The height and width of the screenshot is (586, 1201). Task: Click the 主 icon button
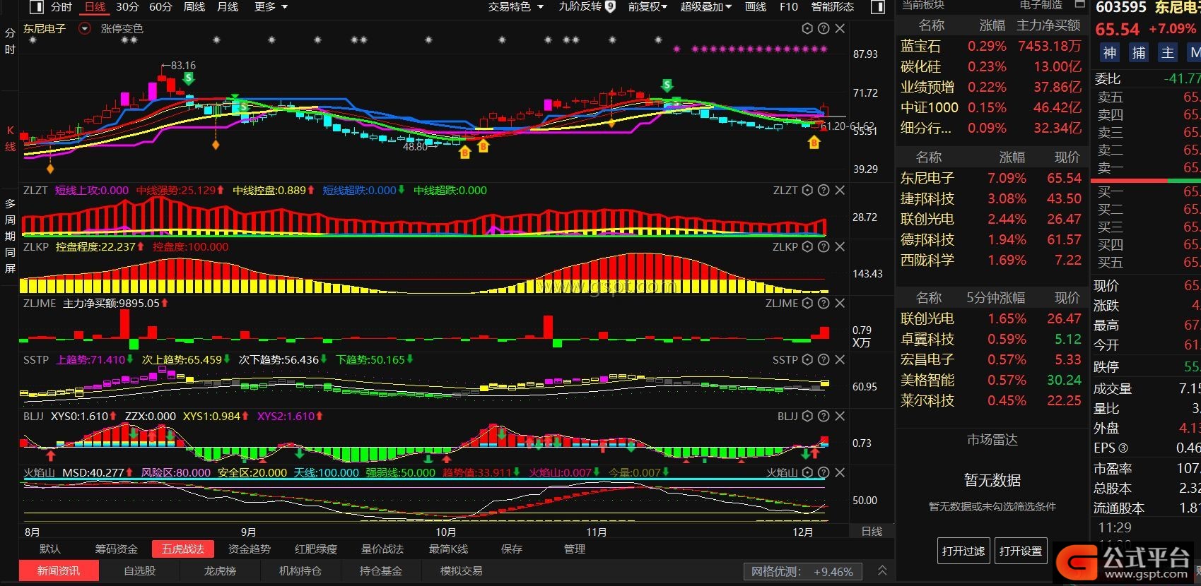1168,53
